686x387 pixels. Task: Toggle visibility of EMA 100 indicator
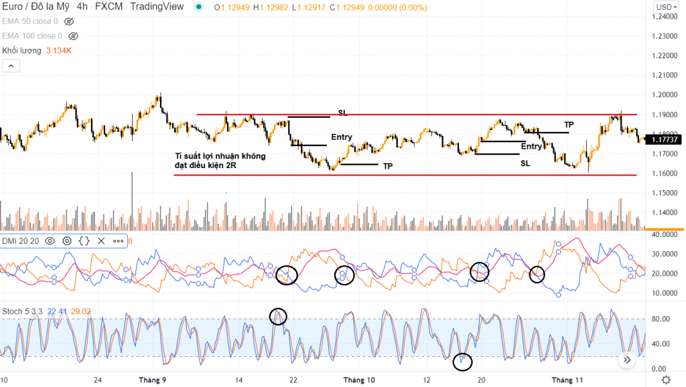click(x=74, y=35)
